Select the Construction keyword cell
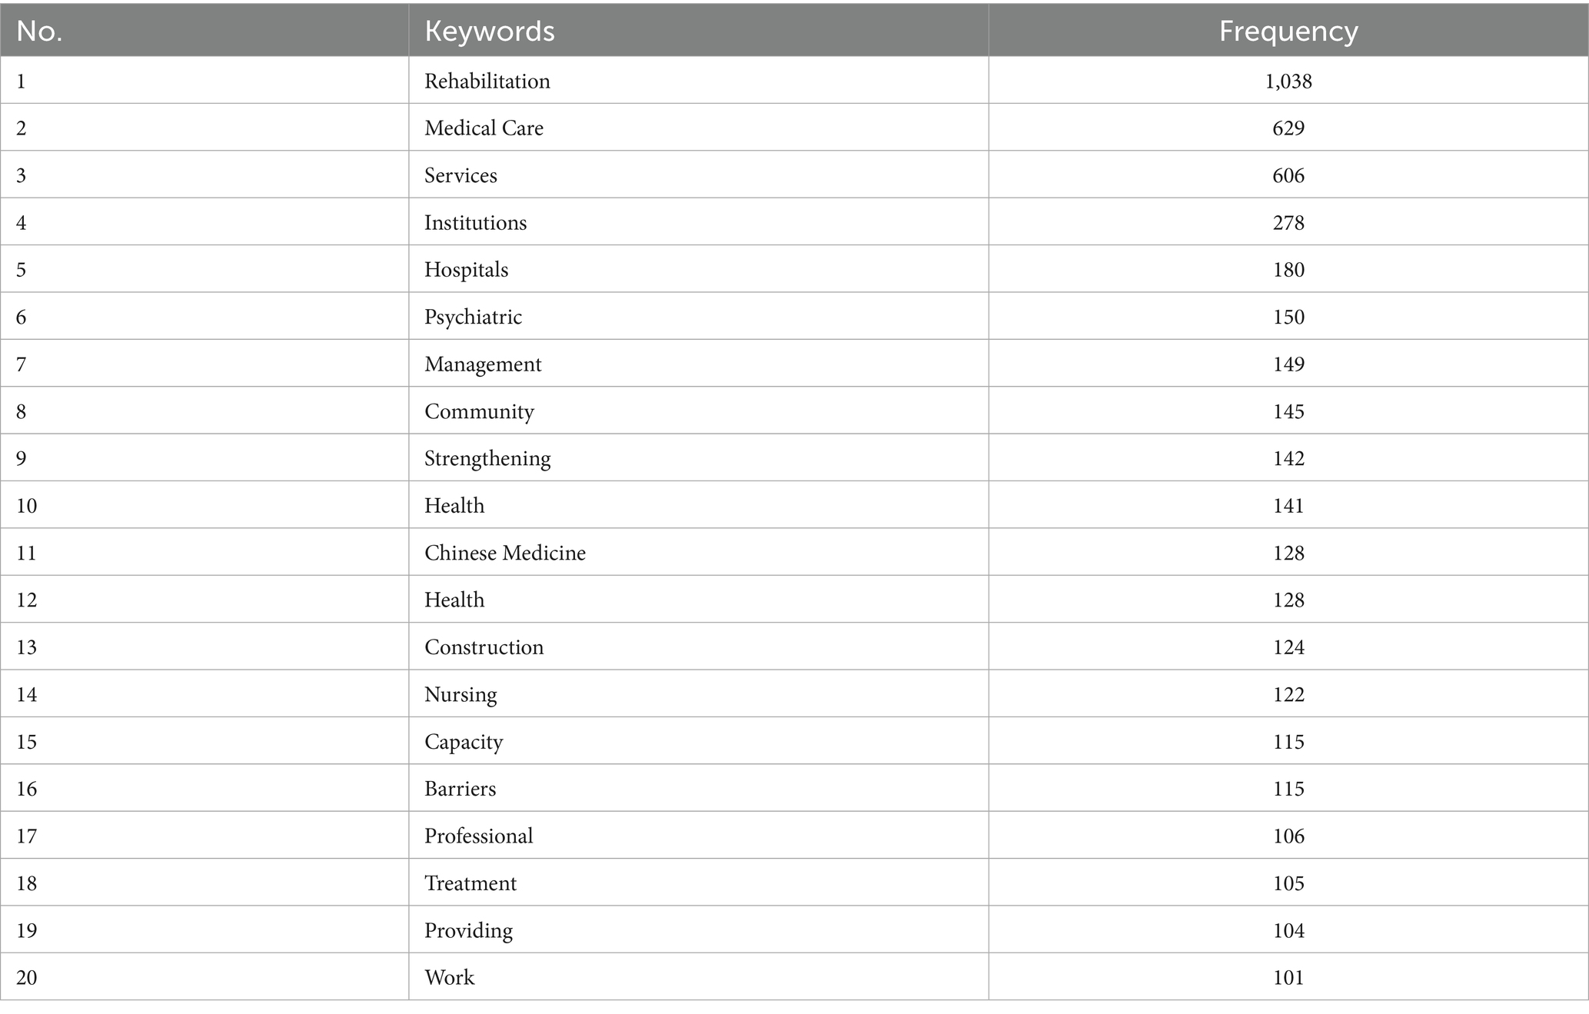The width and height of the screenshot is (1589, 1014). [x=484, y=647]
